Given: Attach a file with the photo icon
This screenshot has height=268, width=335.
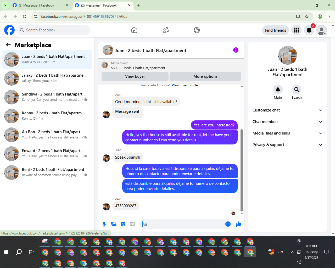Looking at the screenshot, I should click(114, 224).
